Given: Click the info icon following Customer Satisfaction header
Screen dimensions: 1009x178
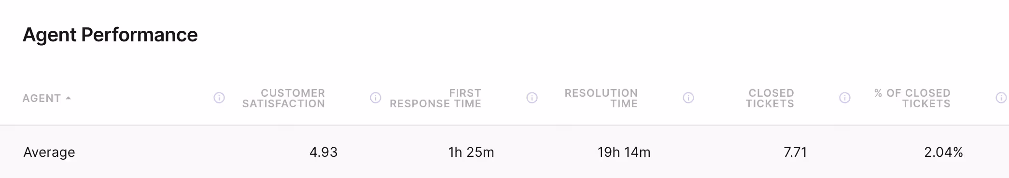Looking at the screenshot, I should [376, 98].
